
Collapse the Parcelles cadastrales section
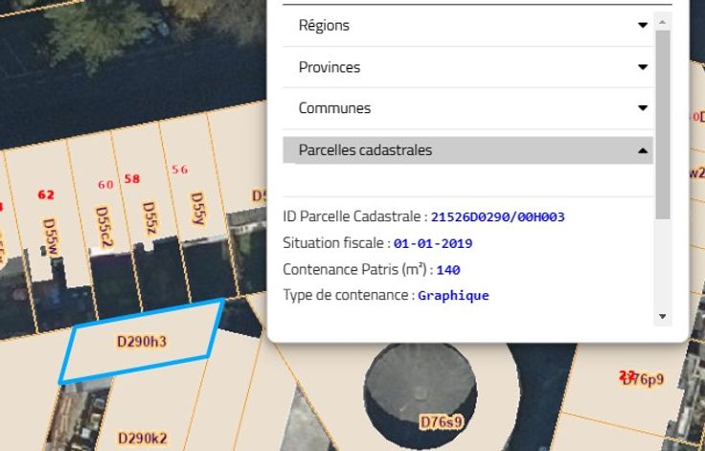point(467,150)
